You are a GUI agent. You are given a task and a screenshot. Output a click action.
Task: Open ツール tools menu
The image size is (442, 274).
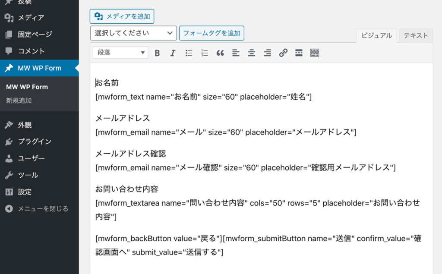click(x=39, y=175)
